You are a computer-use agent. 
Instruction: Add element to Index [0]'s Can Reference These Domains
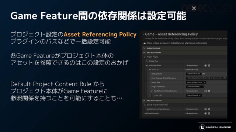(205, 91)
